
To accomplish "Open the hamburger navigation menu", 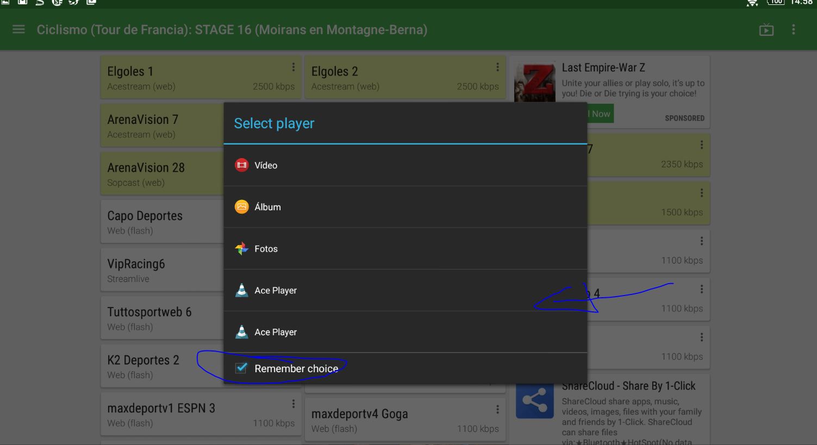I will [18, 29].
